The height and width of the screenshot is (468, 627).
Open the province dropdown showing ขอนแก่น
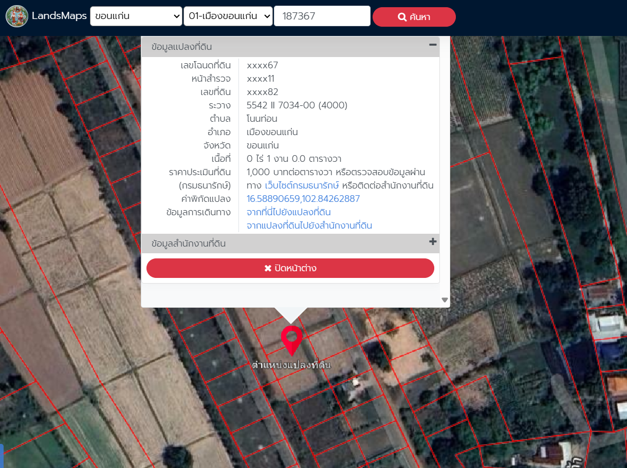[136, 16]
